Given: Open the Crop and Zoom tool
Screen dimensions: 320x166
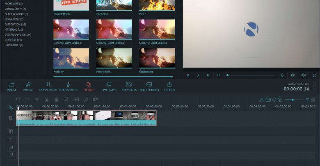Looking at the screenshot, I should pos(66,99).
